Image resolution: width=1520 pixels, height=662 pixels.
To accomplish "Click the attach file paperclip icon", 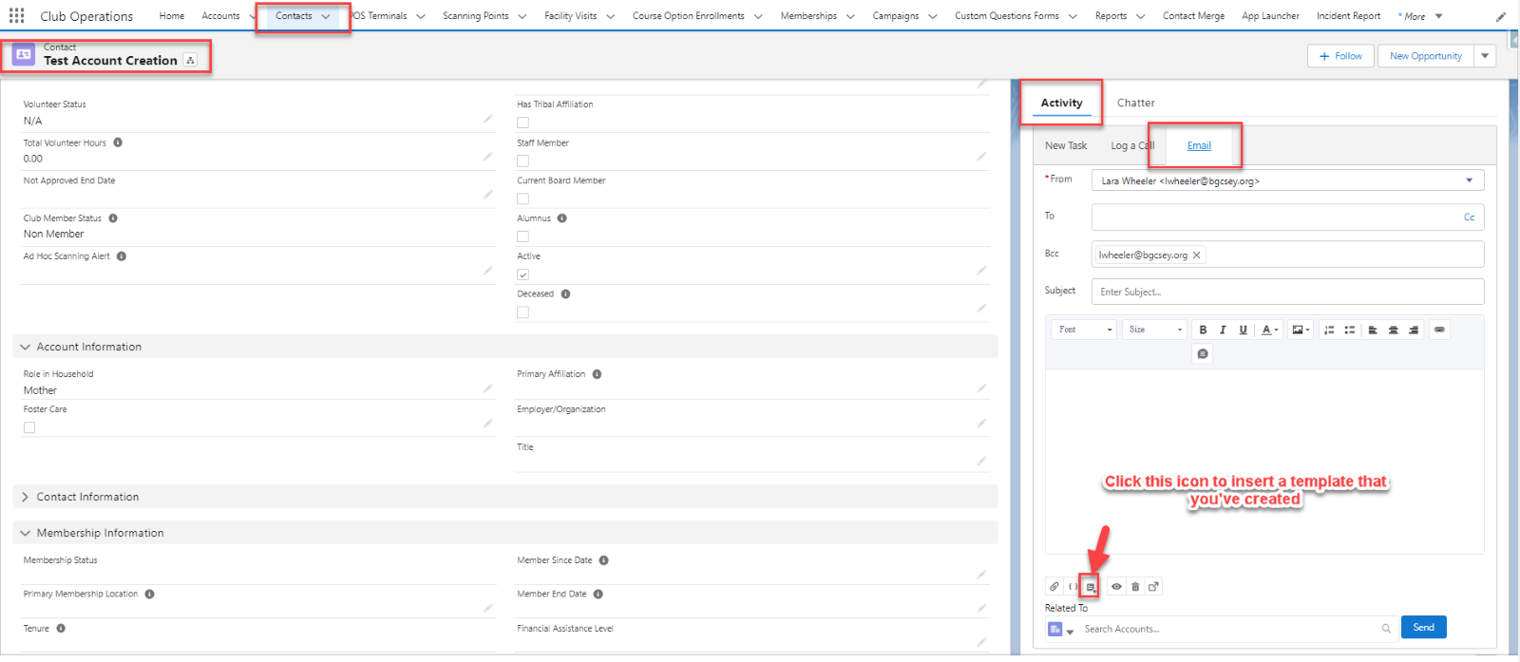I will coord(1054,587).
